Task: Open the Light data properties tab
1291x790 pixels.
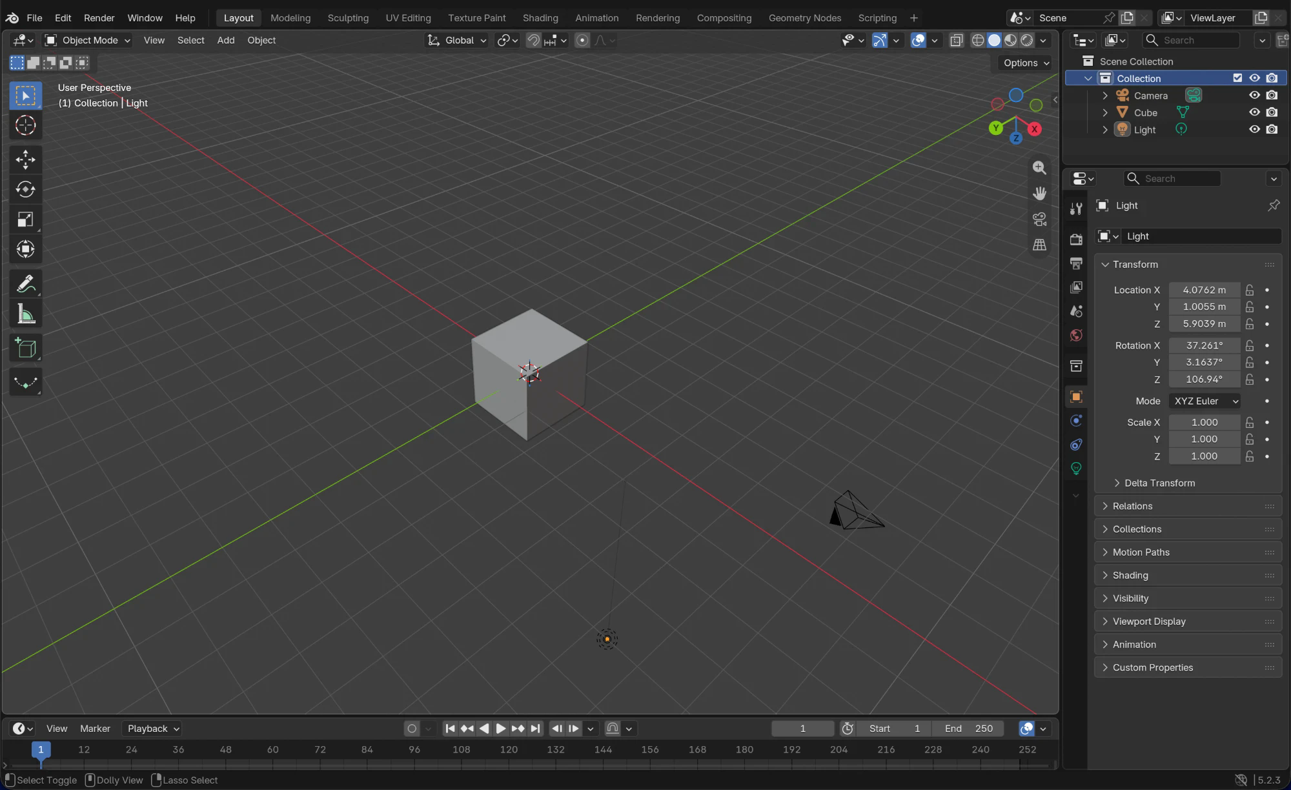Action: point(1076,469)
